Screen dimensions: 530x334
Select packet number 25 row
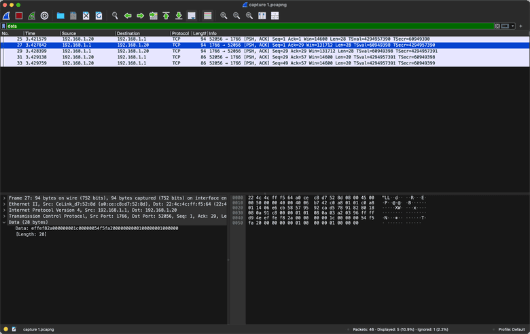[265, 39]
